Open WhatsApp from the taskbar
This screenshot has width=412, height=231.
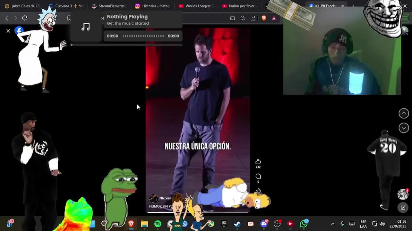pos(304,224)
